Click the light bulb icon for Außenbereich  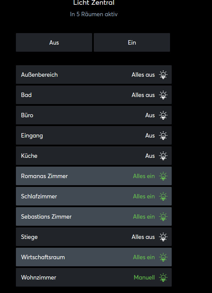(x=163, y=75)
